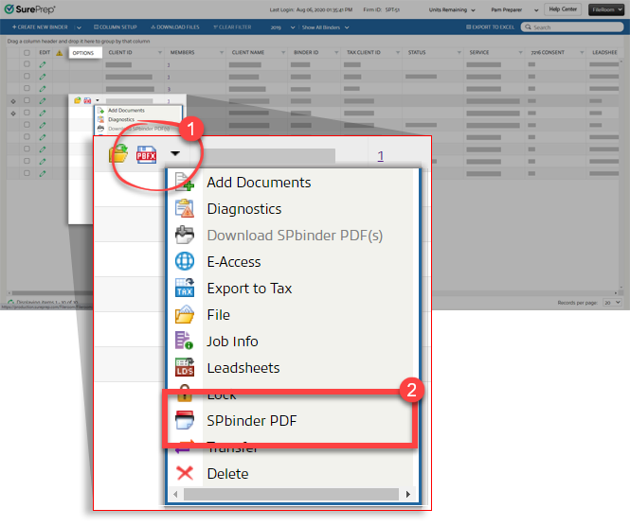
Task: Open the Client ID column filter icon
Action: pyautogui.click(x=160, y=53)
